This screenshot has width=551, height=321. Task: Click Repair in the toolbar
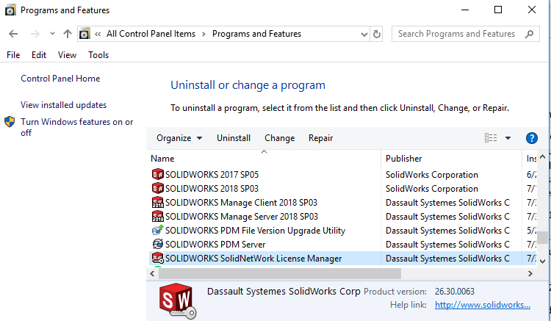(x=320, y=138)
